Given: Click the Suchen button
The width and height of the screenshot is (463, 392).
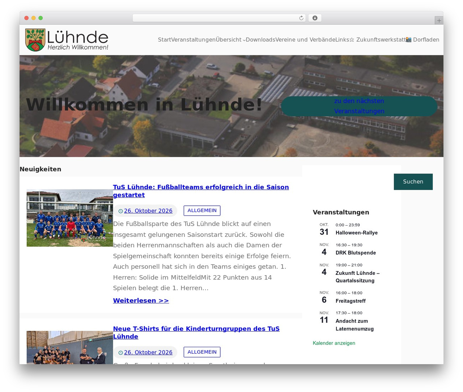Looking at the screenshot, I should pos(413,182).
